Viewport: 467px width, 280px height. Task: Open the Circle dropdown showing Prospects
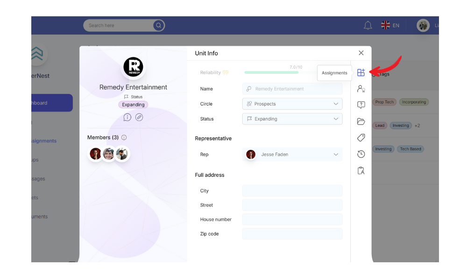(x=292, y=104)
